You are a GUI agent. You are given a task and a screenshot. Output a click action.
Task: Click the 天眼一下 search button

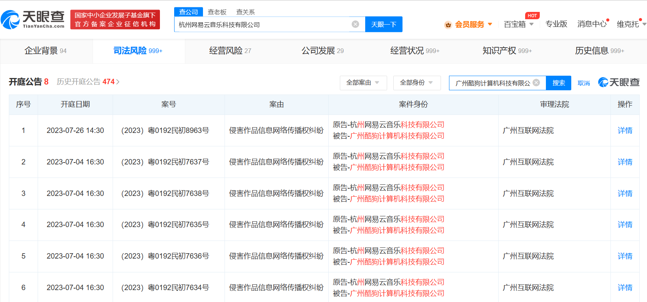tap(383, 24)
